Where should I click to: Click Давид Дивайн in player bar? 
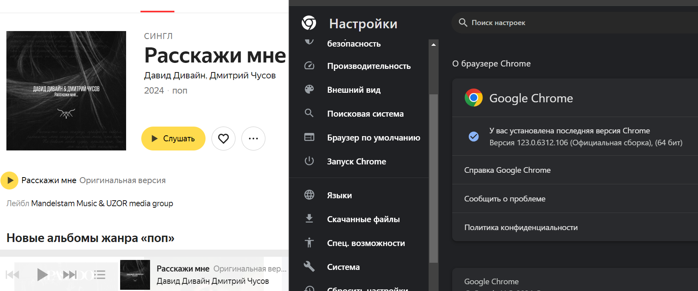click(x=183, y=281)
